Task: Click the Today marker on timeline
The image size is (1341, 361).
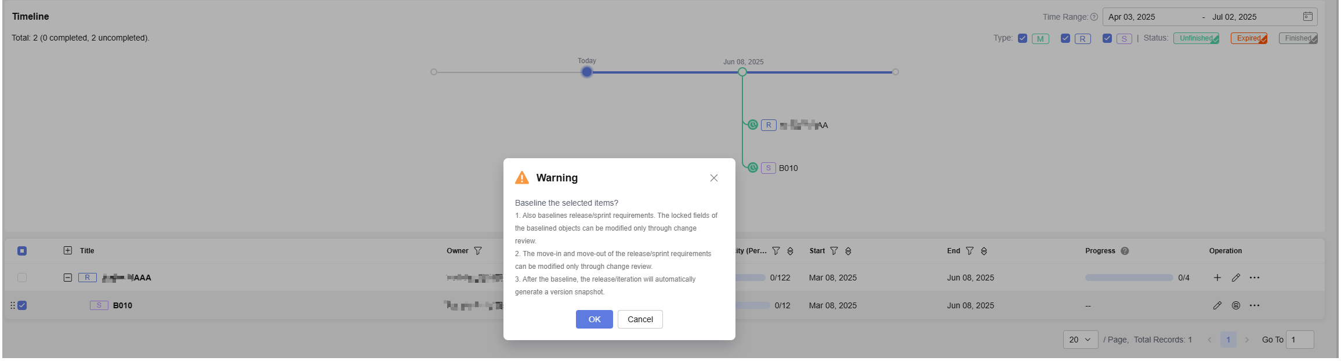Action: (587, 72)
